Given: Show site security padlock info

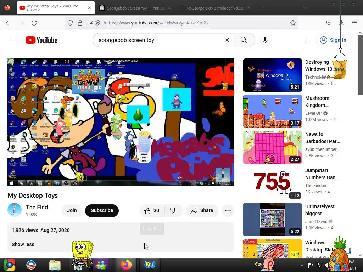Looking at the screenshot, I should [80, 23].
